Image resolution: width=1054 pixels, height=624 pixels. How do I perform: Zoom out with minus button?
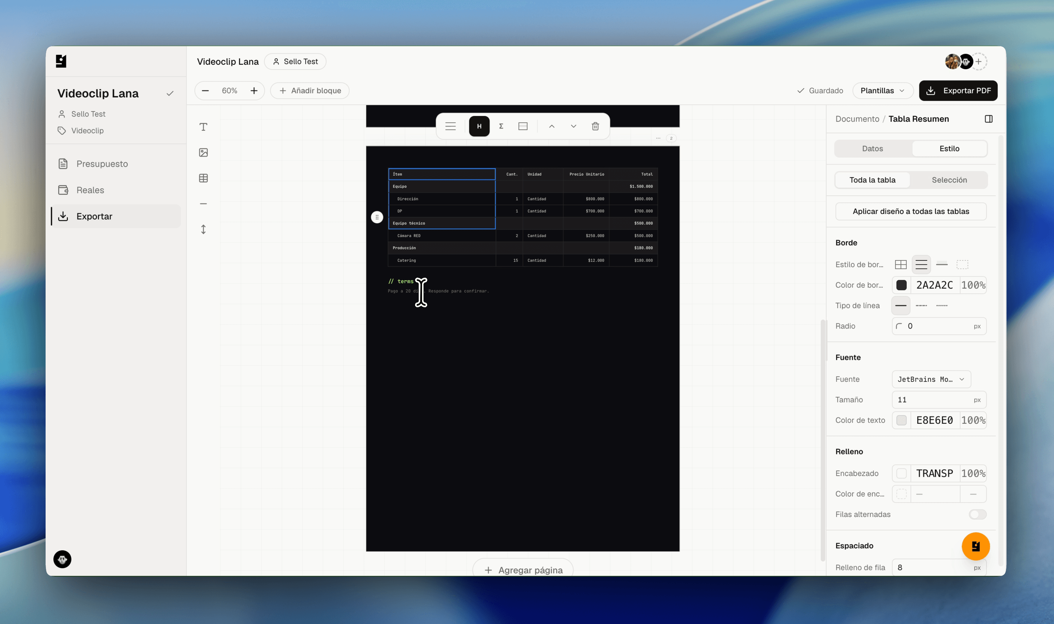pos(205,91)
